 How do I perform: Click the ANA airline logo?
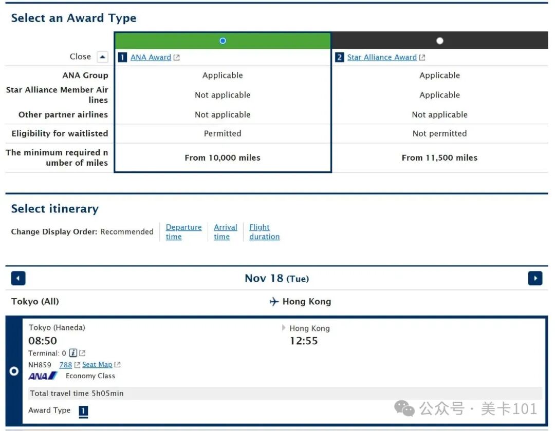[x=43, y=376]
